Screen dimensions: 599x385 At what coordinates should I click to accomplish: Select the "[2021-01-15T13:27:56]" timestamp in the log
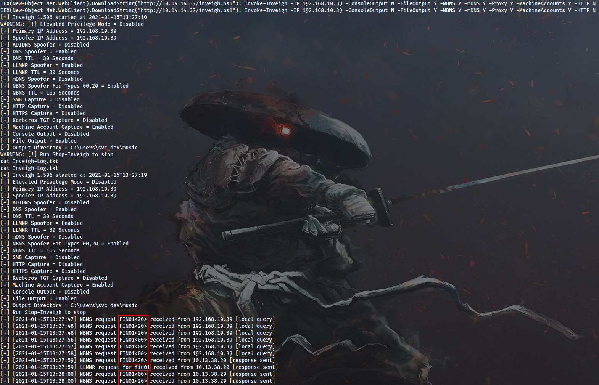[45, 340]
